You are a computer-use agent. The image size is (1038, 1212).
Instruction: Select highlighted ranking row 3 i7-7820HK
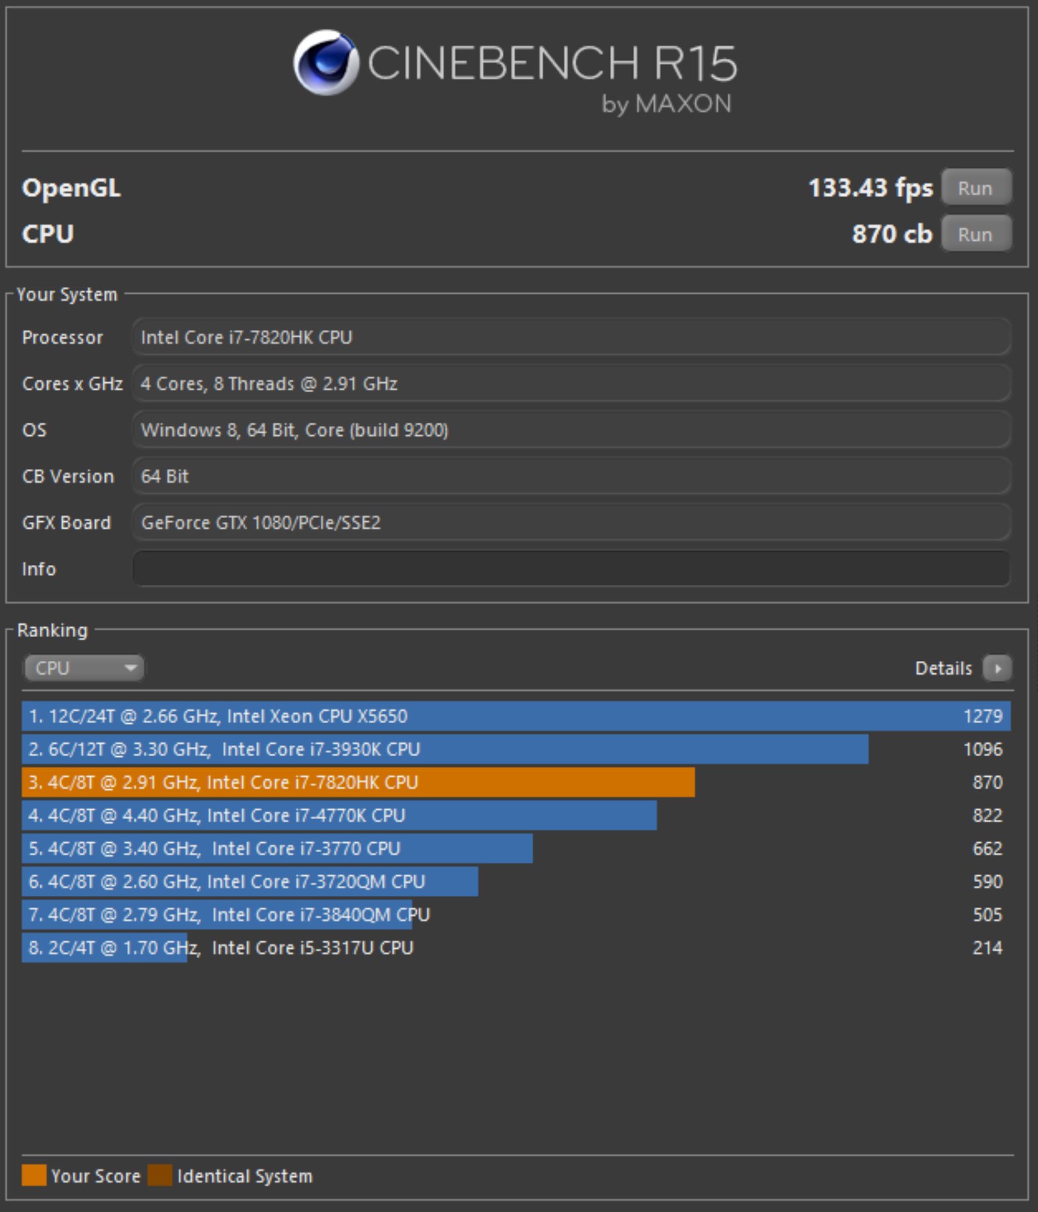[x=516, y=783]
